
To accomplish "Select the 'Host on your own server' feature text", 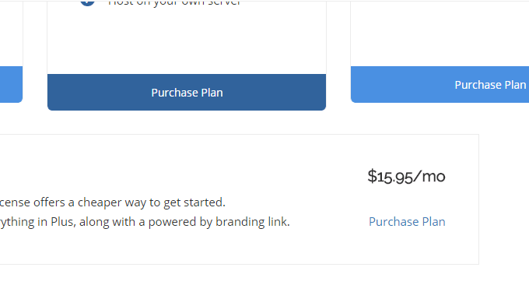I will pyautogui.click(x=174, y=3).
